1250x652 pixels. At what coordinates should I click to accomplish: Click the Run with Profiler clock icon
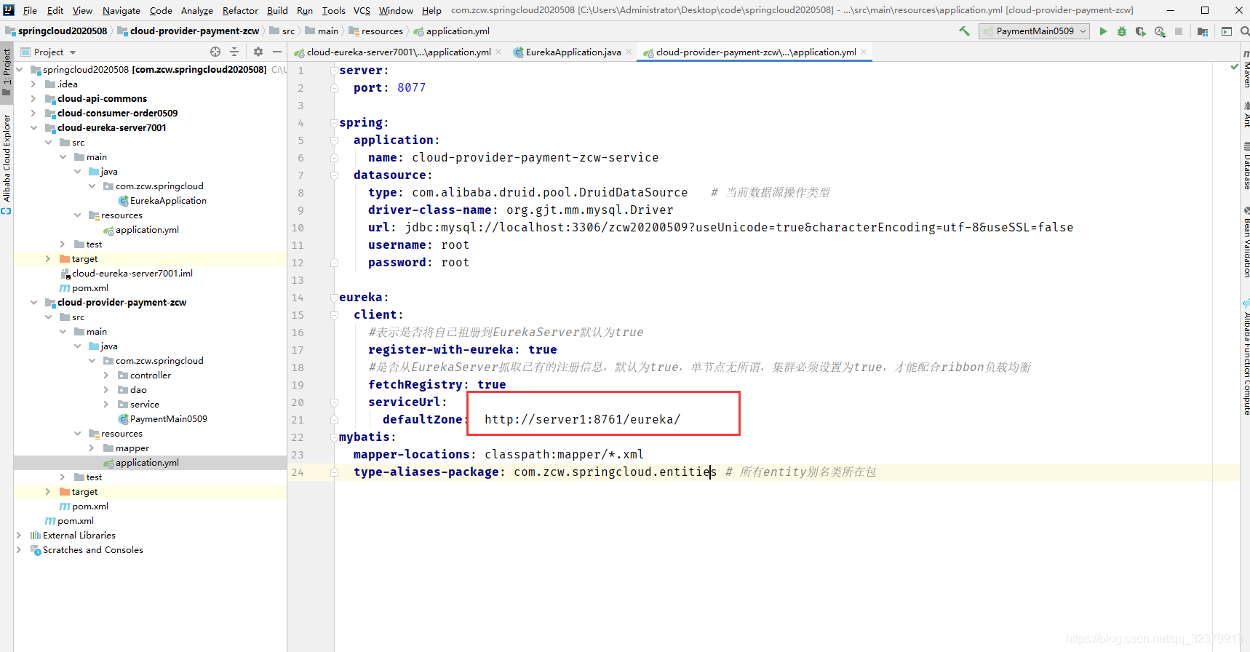(x=1160, y=31)
